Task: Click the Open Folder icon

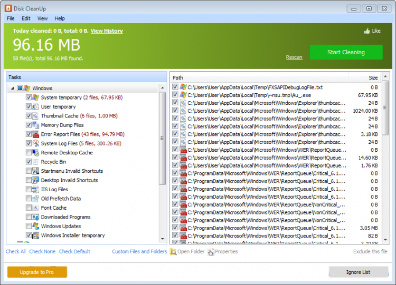Action: tap(173, 251)
